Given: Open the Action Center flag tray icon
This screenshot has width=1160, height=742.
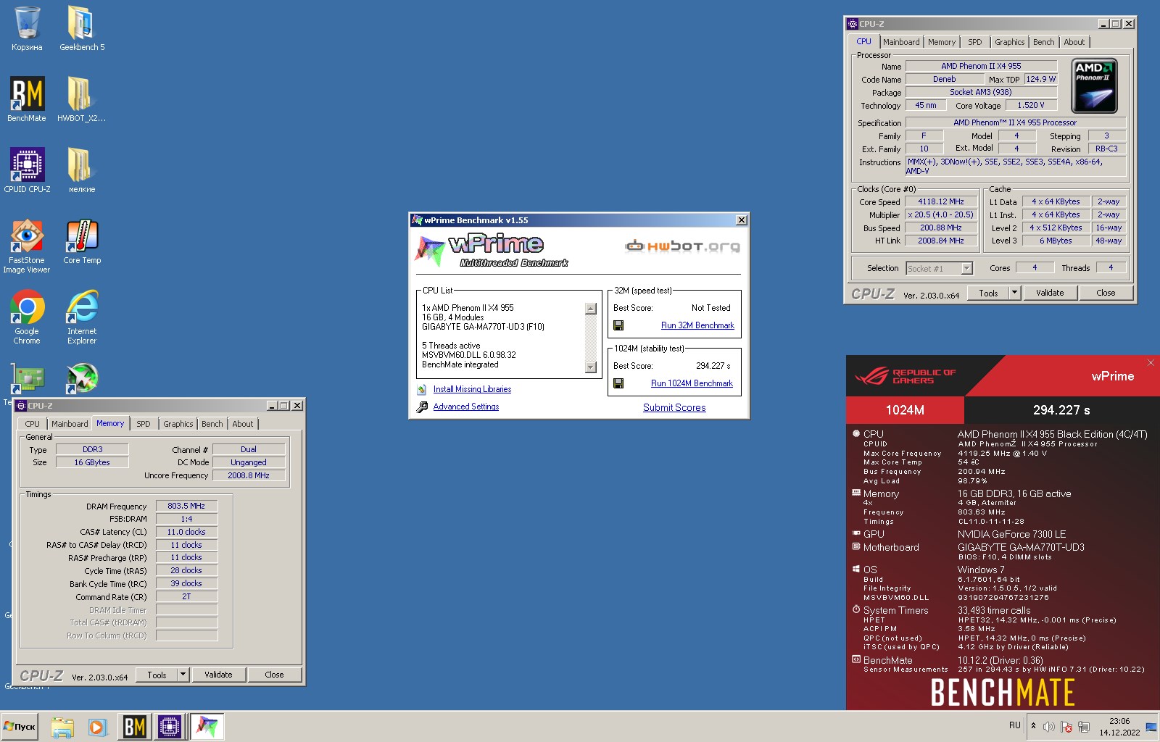Looking at the screenshot, I should pyautogui.click(x=1066, y=727).
